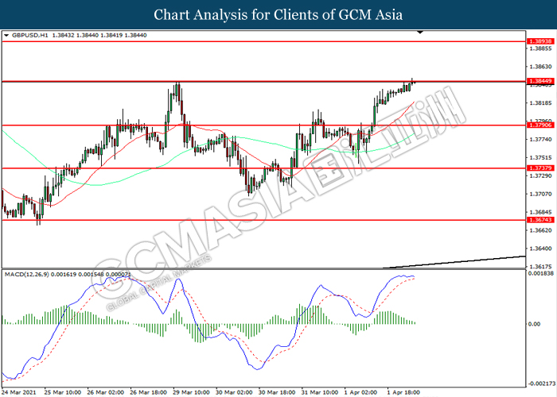The image size is (557, 397).
Task: Click the triangle arrow beside GBPUSD,H1
Action: [6, 36]
